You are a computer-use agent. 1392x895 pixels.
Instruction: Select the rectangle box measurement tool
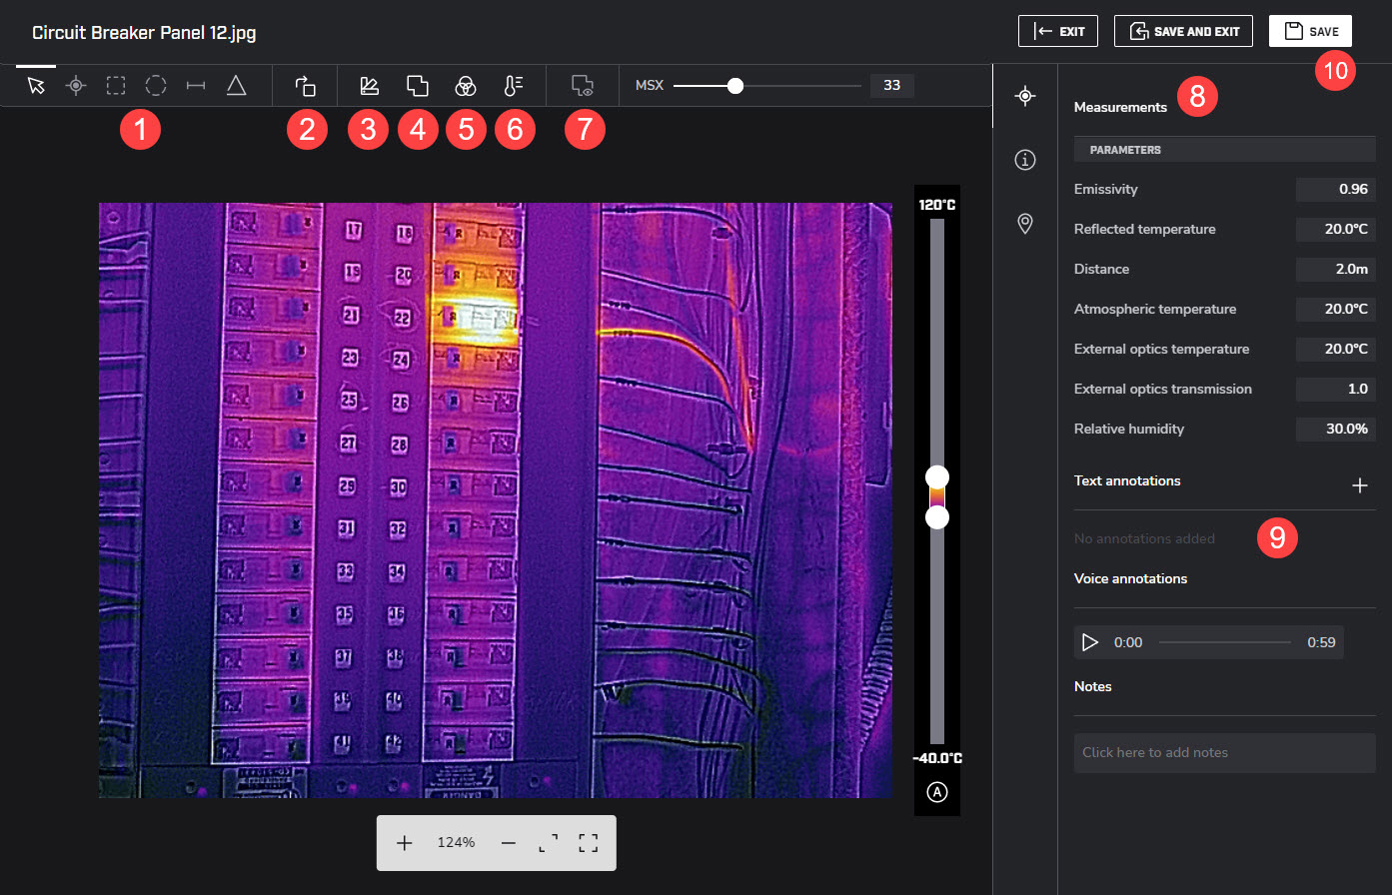pyautogui.click(x=116, y=86)
